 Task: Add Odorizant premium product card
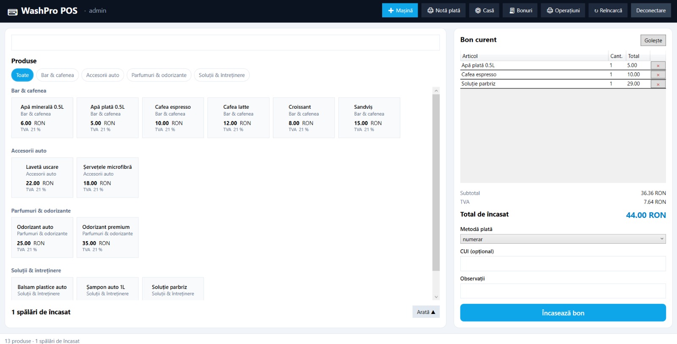click(107, 237)
